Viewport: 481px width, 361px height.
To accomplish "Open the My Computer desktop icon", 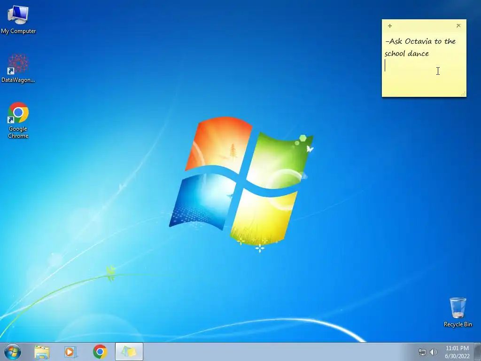I will click(x=18, y=19).
